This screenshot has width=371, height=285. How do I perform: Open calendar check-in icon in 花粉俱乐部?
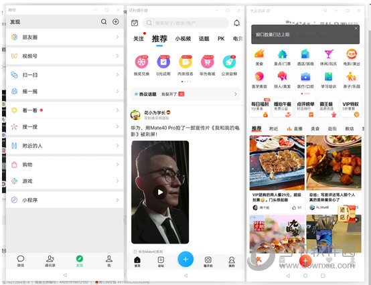tap(135, 23)
